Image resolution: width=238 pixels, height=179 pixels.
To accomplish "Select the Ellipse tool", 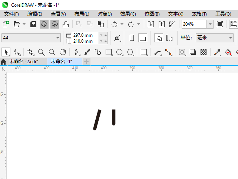I will click(119, 52).
